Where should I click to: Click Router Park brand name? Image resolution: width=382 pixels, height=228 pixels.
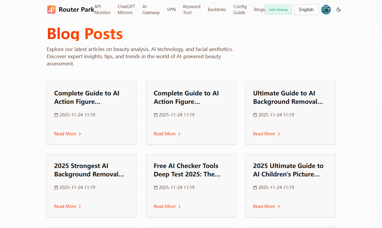coord(76,10)
